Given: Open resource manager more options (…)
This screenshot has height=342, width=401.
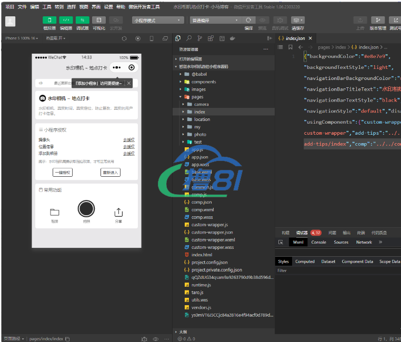Looking at the screenshot, I should tap(266, 49).
